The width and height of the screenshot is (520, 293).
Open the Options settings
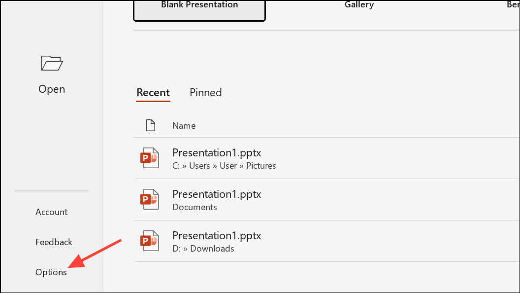[x=51, y=272]
